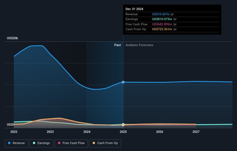Toggle the Free Cash Flow legend button

[x=70, y=143]
